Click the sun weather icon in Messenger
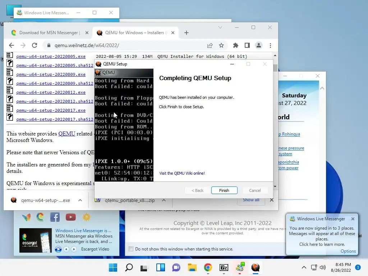368x276 pixels. (x=86, y=217)
